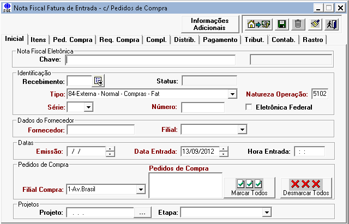Click the house-to-money transfer toolbar icon
Screen dimensions: 349x224
point(259,24)
